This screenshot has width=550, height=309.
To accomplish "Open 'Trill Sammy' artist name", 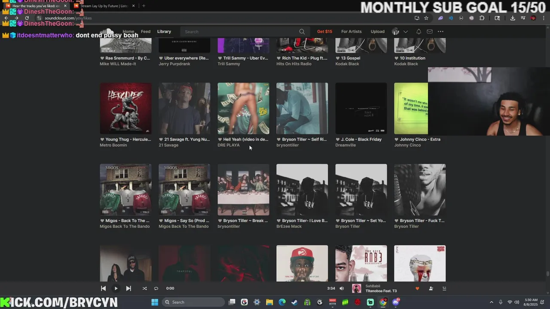I will pos(229,64).
